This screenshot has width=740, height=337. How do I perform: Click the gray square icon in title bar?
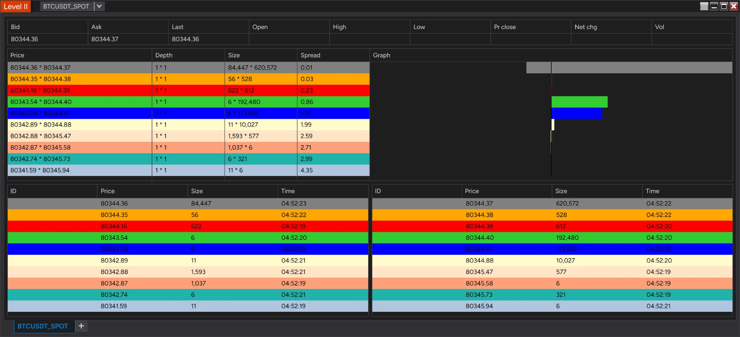pos(704,6)
